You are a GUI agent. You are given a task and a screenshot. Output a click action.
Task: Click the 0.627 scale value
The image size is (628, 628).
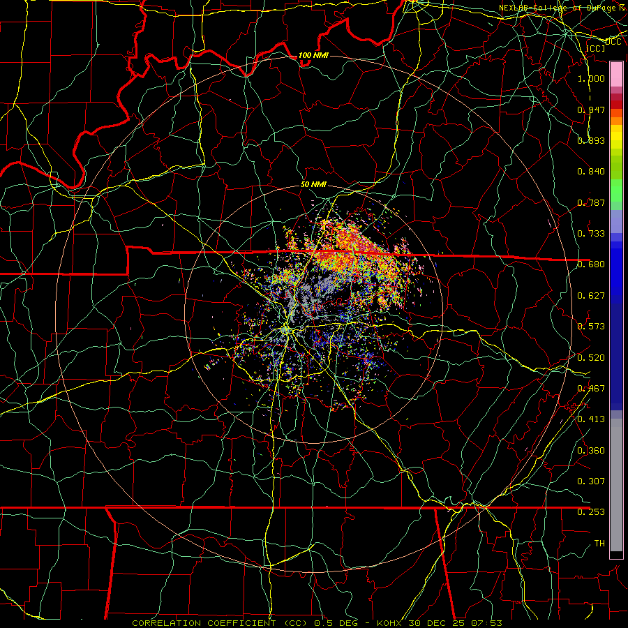pyautogui.click(x=591, y=296)
